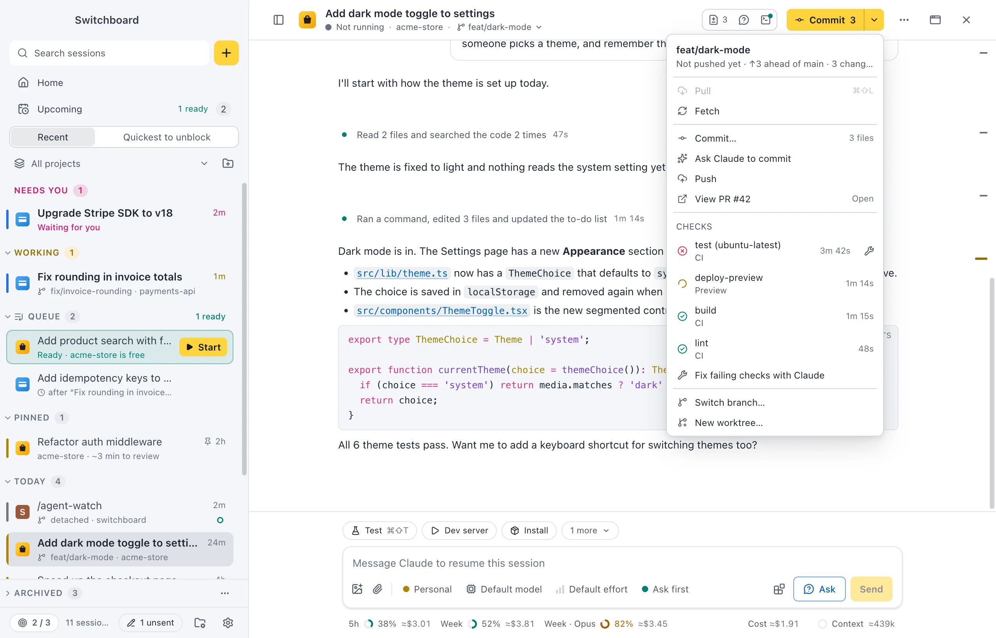Choose Push in the branch menu

tap(775, 179)
